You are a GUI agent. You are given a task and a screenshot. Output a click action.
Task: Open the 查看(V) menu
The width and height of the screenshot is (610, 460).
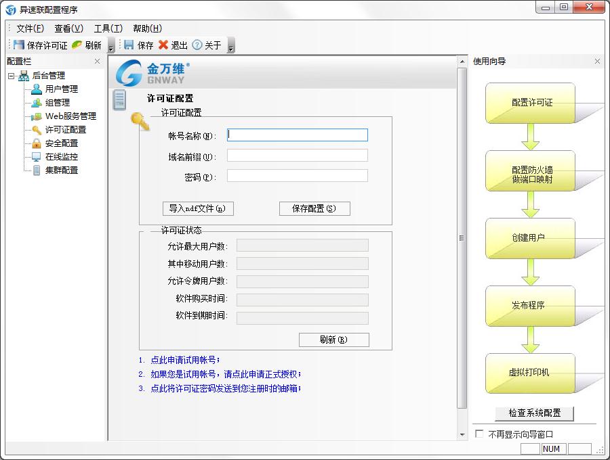(x=69, y=28)
